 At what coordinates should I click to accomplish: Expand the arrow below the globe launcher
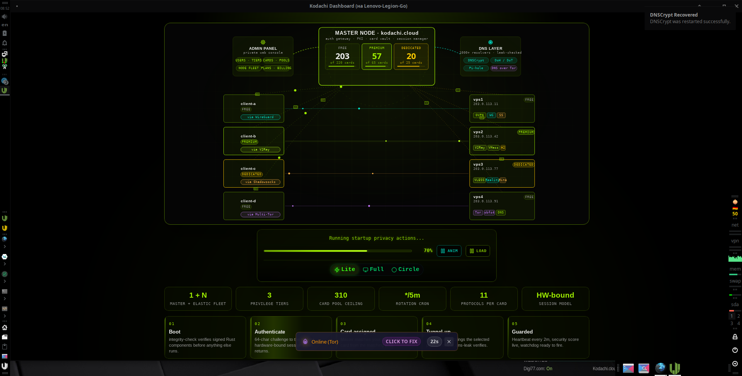click(5, 246)
